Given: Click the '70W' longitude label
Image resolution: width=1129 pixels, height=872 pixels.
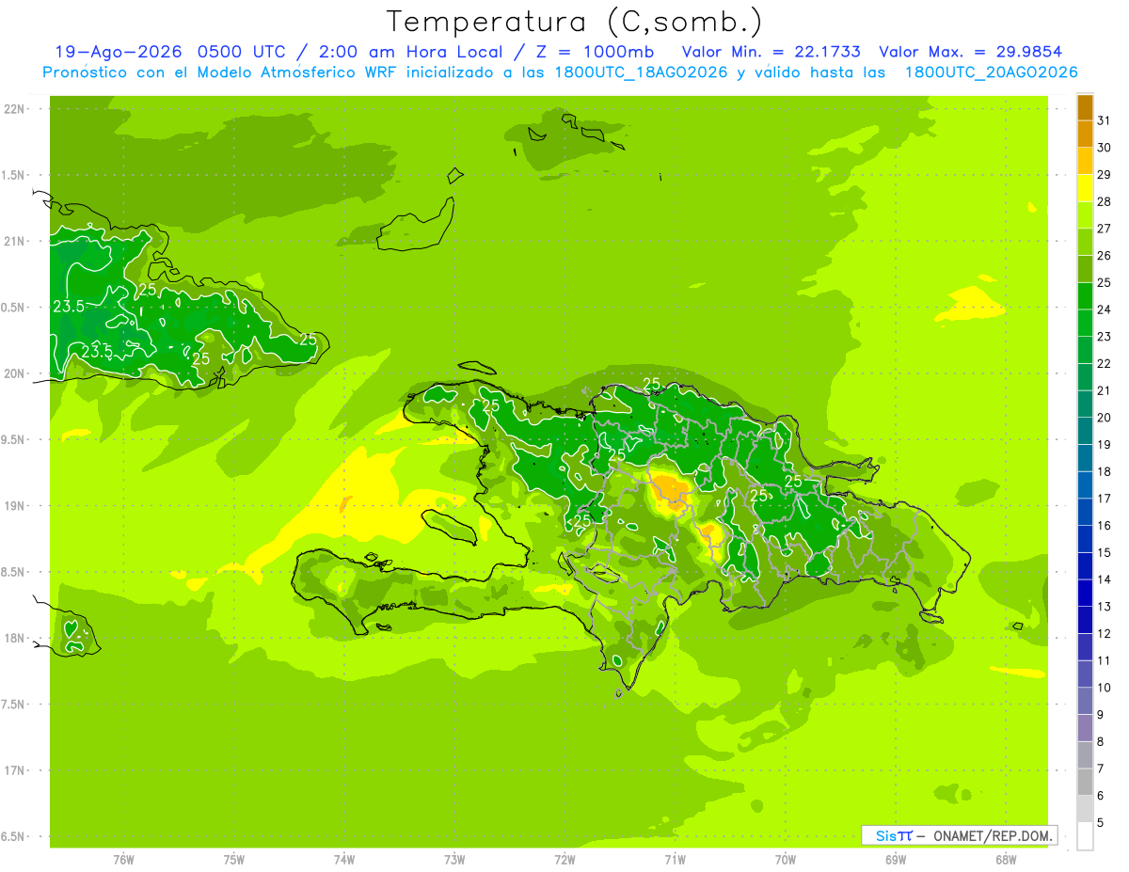Looking at the screenshot, I should [786, 859].
